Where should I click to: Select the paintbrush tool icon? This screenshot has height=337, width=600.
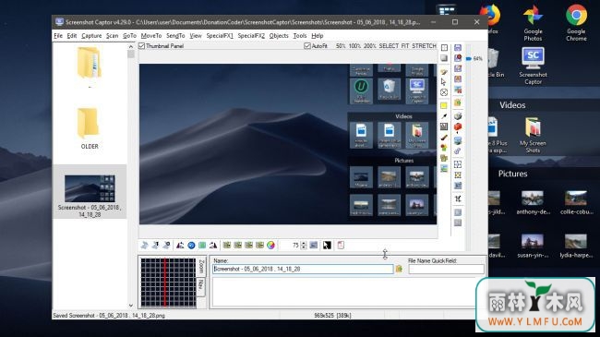(x=444, y=137)
